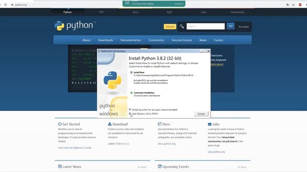The width and height of the screenshot is (307, 172).
Task: Click the More about link behind dialog
Action: click(217, 64)
